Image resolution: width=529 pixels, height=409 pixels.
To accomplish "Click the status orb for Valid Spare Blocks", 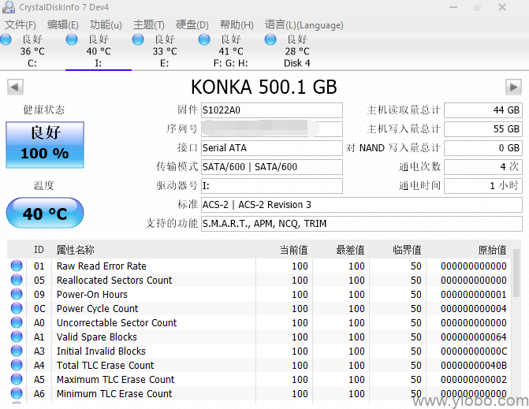I will tap(17, 336).
